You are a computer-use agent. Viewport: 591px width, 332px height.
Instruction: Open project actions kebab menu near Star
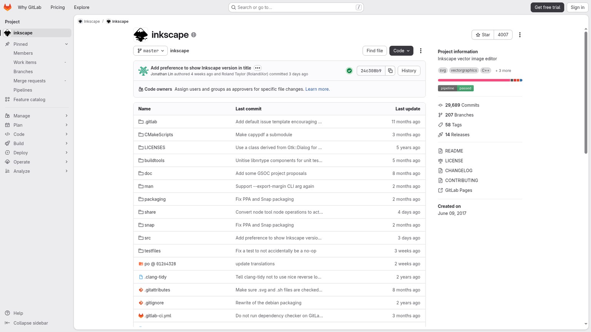(x=520, y=35)
